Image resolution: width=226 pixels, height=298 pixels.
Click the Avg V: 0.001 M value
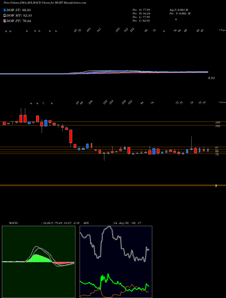point(179,10)
